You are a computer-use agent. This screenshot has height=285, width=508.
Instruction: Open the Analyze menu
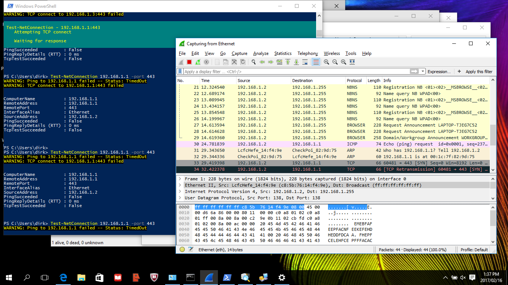261,53
